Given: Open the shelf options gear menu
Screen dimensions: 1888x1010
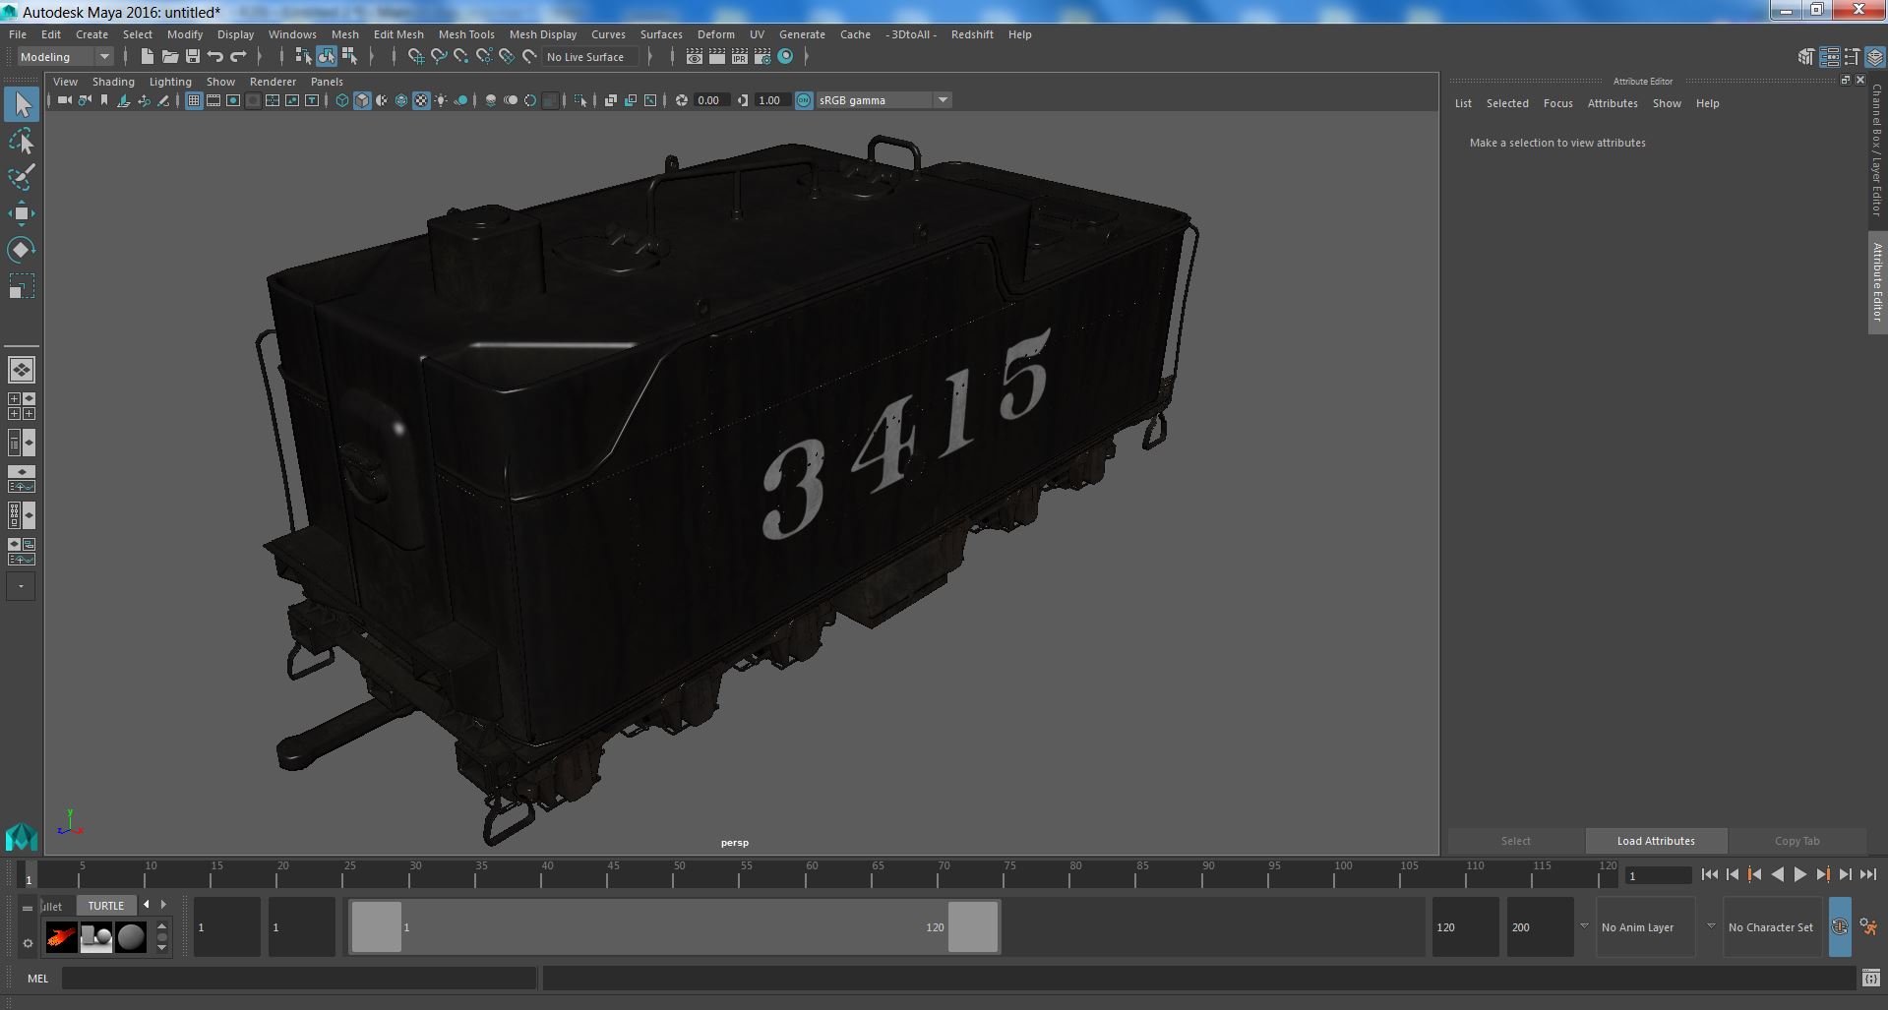Looking at the screenshot, I should [x=28, y=943].
